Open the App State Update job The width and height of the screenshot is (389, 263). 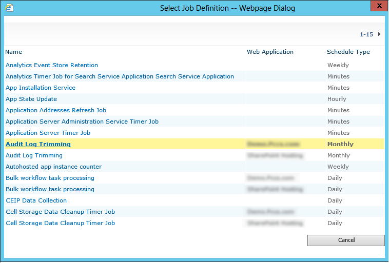pyautogui.click(x=31, y=99)
